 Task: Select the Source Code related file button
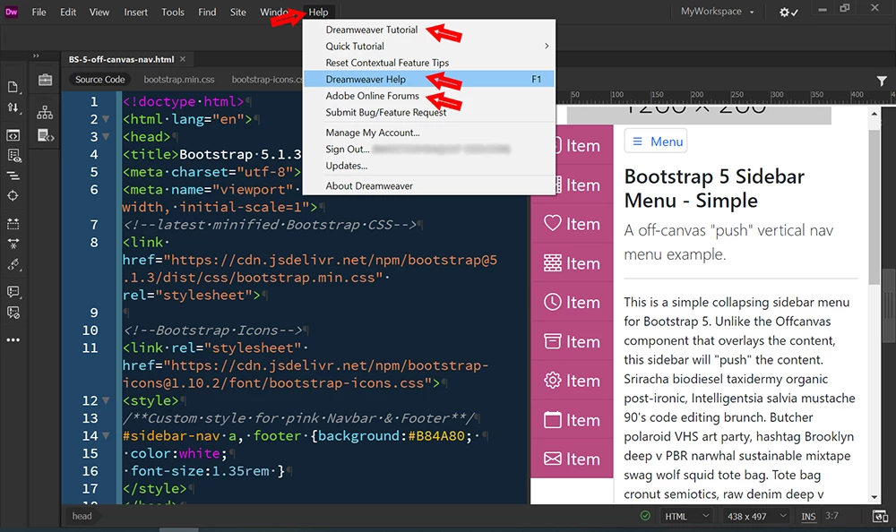tap(100, 80)
